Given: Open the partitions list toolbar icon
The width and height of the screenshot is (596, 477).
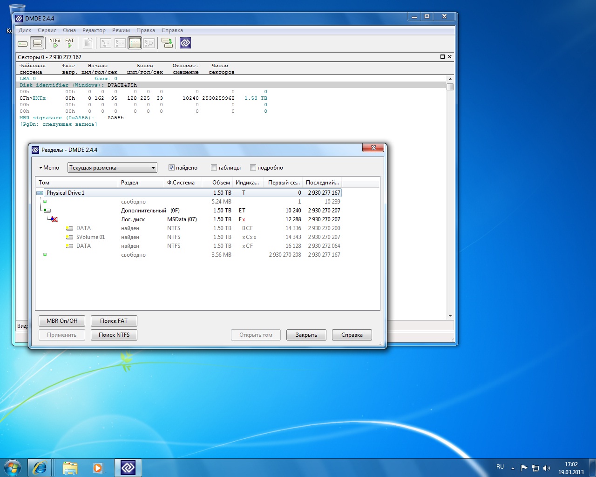Looking at the screenshot, I should (x=37, y=43).
